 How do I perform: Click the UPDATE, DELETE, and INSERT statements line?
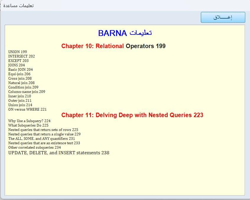coord(58,153)
